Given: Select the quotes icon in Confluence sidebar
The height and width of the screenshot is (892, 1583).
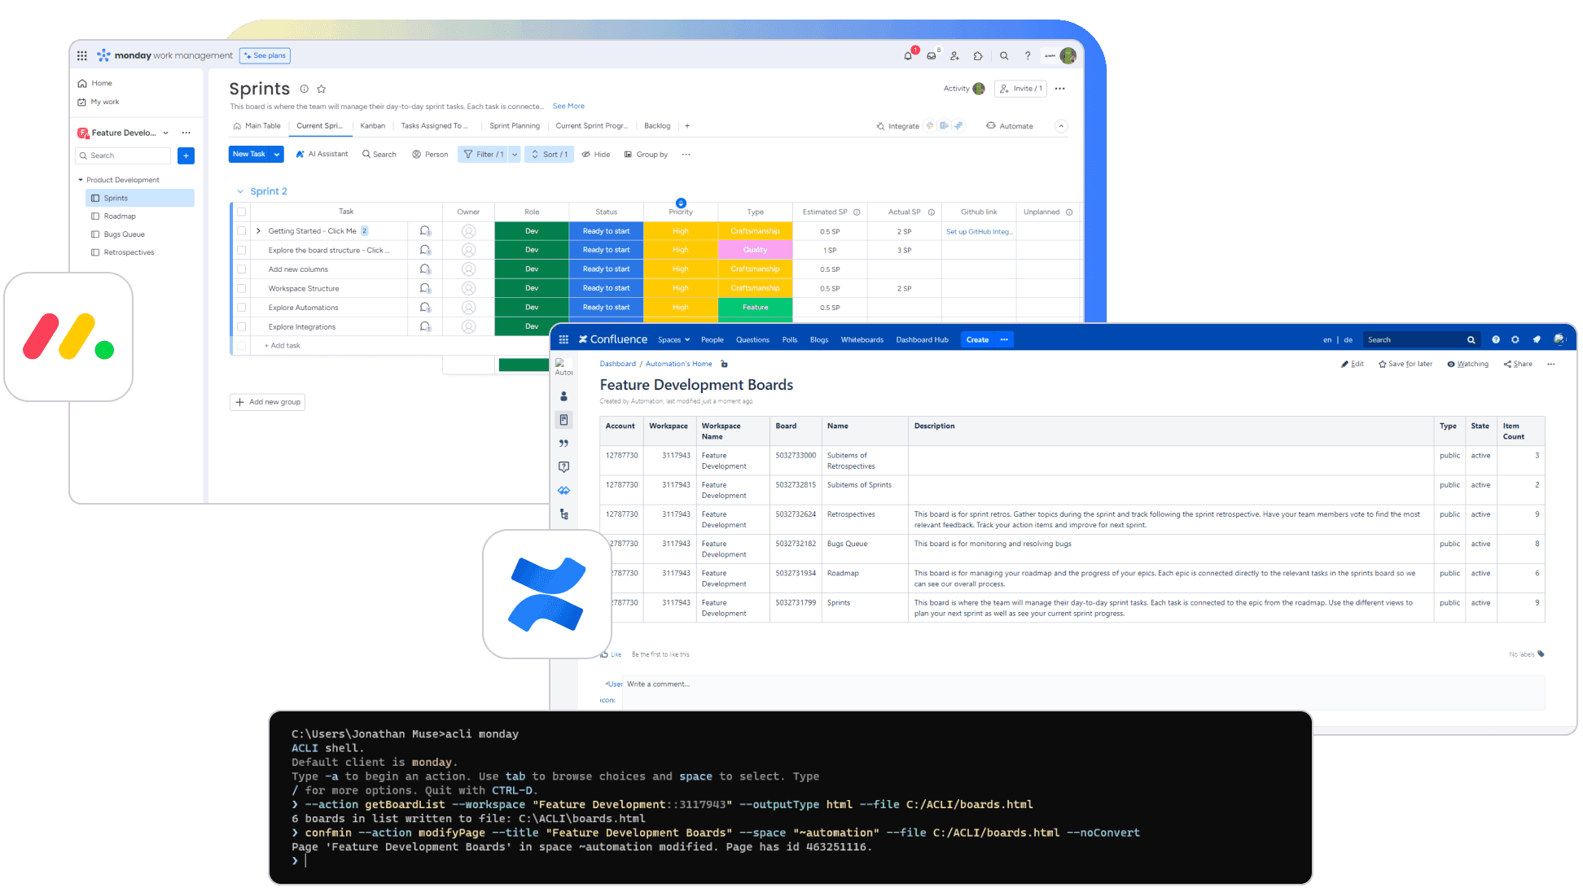Looking at the screenshot, I should pyautogui.click(x=563, y=443).
